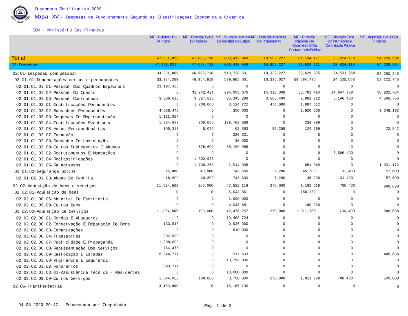The image size is (408, 316).
Task: Click 'Direcção Nacional De Receitas Do Estado' header
Action: pyautogui.click(x=233, y=39)
